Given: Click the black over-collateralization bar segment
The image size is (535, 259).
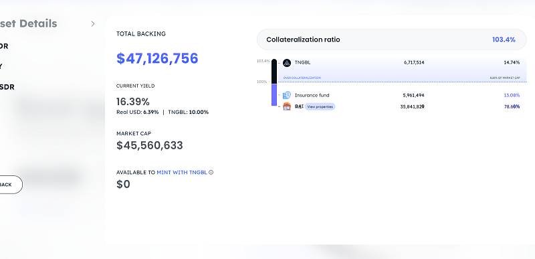Looking at the screenshot, I should click(x=274, y=72).
